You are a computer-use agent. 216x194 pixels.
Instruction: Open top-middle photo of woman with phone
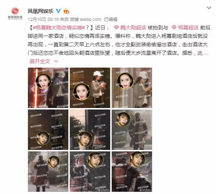pyautogui.click(x=90, y=88)
